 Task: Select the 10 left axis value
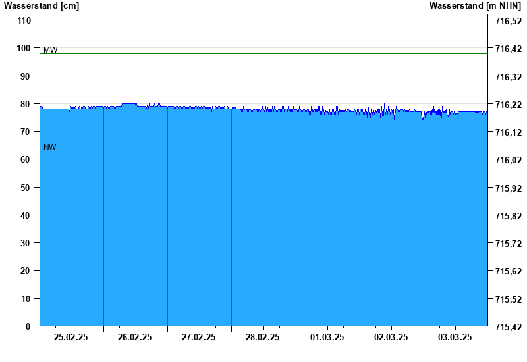pyautogui.click(x=26, y=299)
